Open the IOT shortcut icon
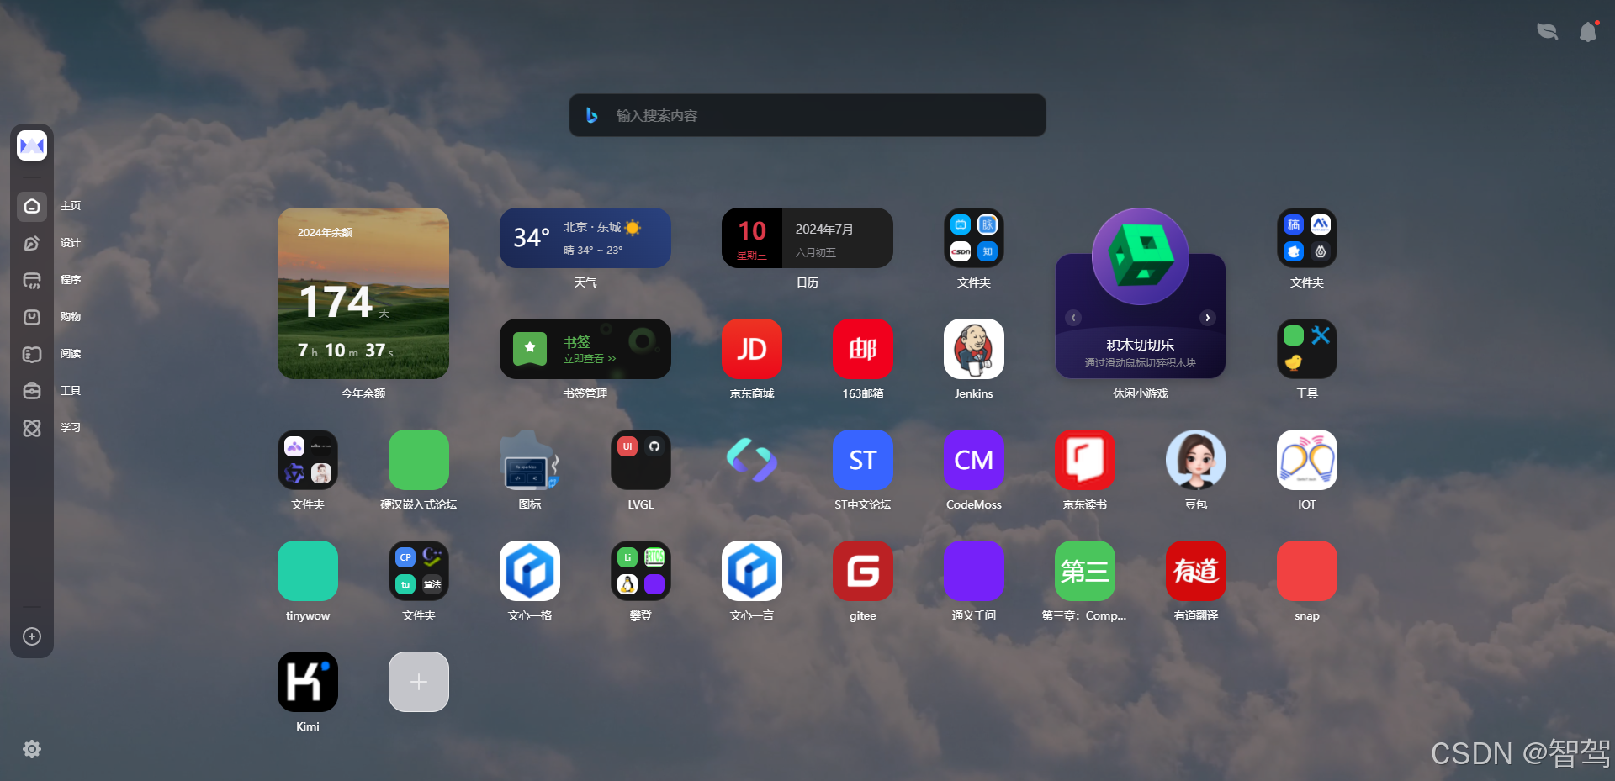The height and width of the screenshot is (781, 1615). [1307, 460]
